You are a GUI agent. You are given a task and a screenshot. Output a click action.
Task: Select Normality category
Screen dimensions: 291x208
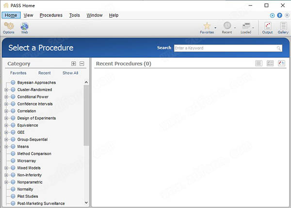pos(25,189)
